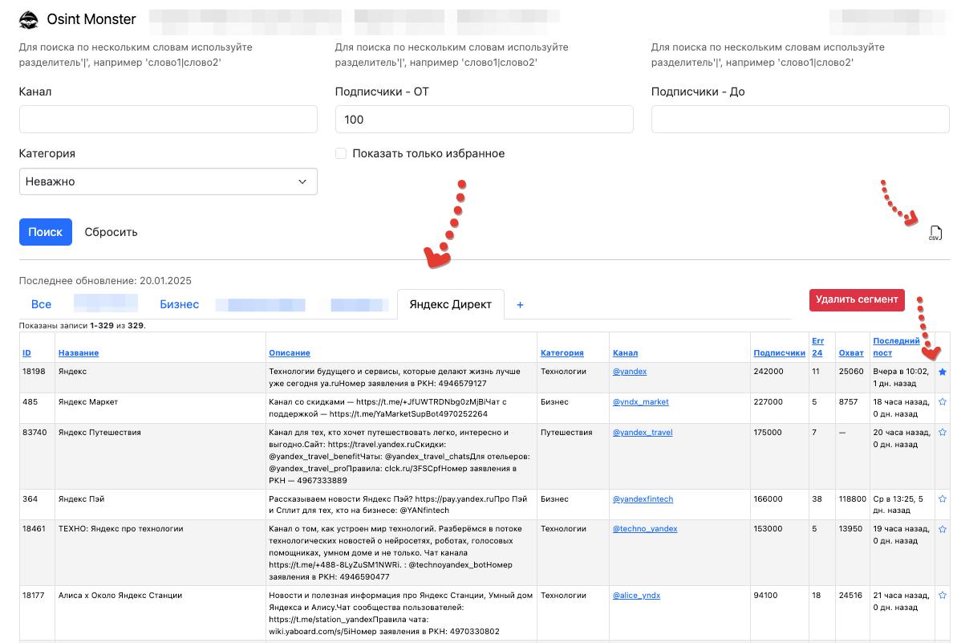Sort by the Охват column header
The width and height of the screenshot is (953, 643).
tap(852, 352)
